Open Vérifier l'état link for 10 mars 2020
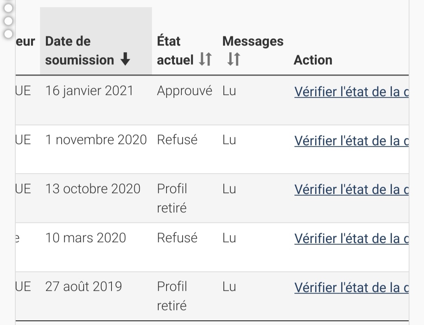The image size is (424, 325). click(351, 239)
